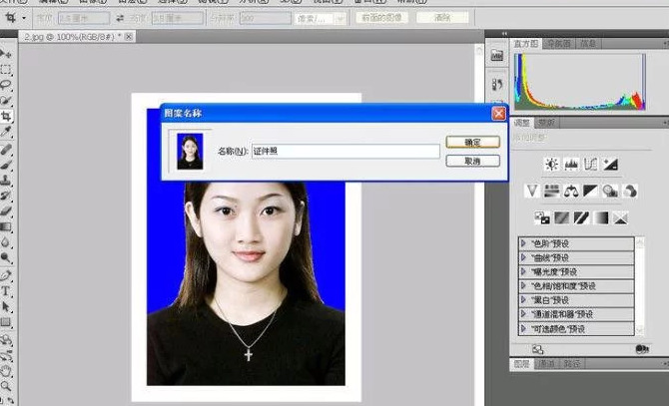Expand the "曲线" 预设 list
Viewport: 669px width, 406px height.
coord(523,257)
